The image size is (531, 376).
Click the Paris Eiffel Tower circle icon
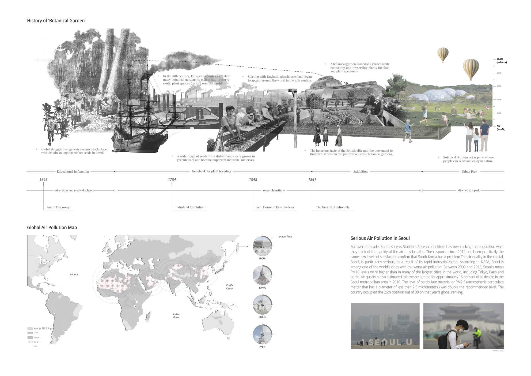click(x=262, y=334)
